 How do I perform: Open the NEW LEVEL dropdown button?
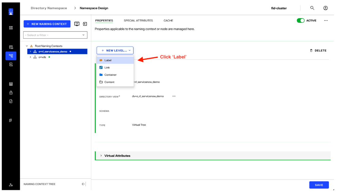pos(115,51)
